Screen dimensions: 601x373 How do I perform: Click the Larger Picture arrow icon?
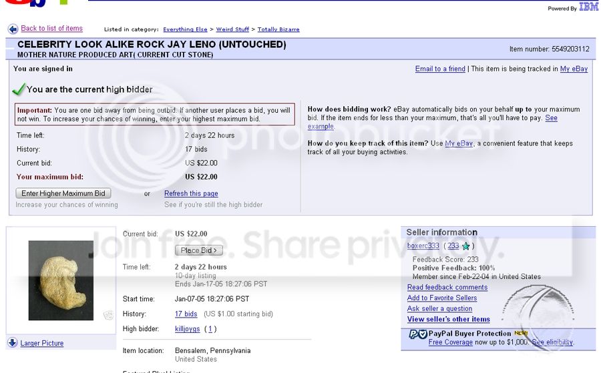coord(12,343)
